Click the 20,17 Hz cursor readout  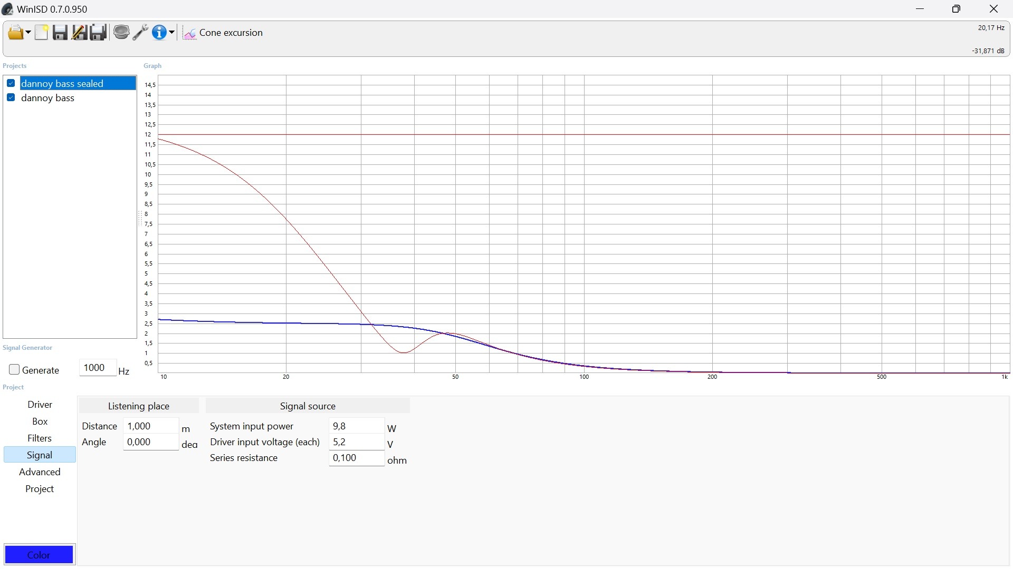[x=991, y=28]
